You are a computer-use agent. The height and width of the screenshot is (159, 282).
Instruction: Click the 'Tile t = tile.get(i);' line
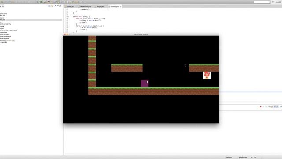point(88,27)
